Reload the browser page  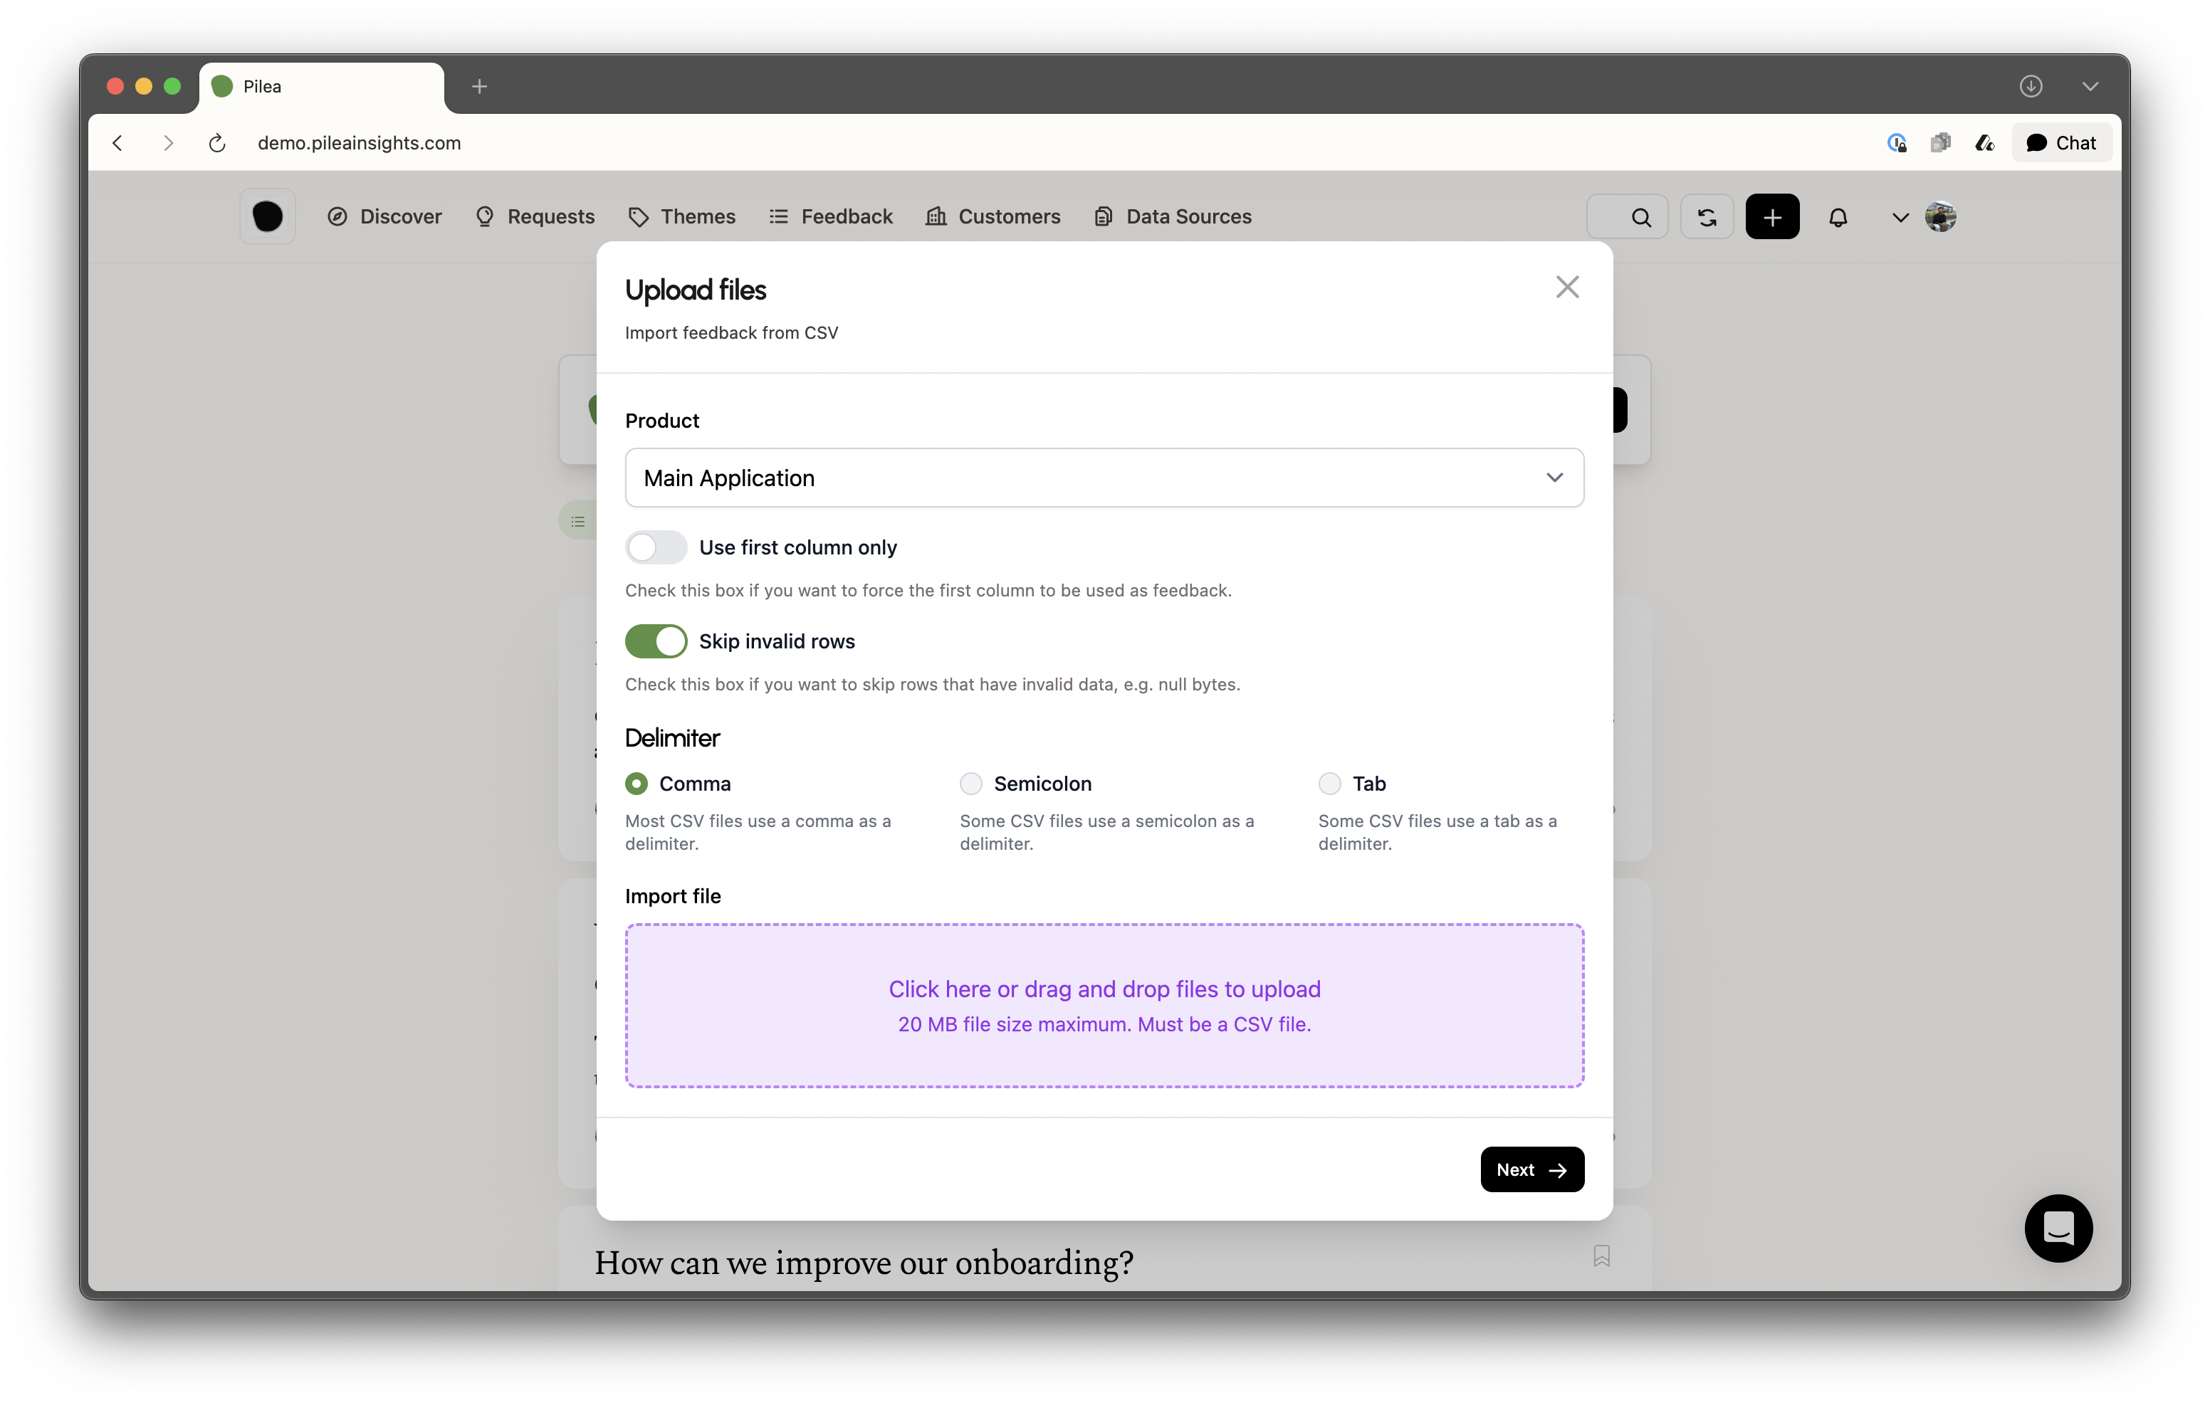[216, 143]
